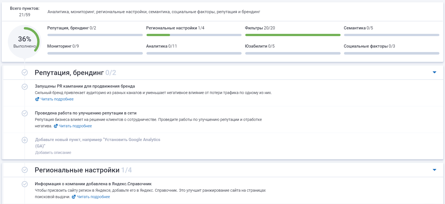Click the Семантика progress bar
This screenshot has width=445, height=204.
tap(391, 35)
